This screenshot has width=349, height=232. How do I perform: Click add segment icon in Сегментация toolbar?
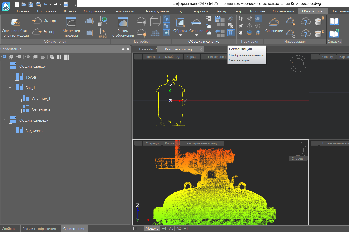point(4,57)
